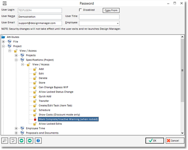Click the Cancel button
The width and height of the screenshot is (188, 150).
(175, 140)
